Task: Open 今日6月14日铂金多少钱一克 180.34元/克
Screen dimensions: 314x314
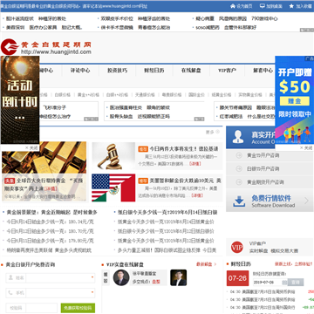Action: click(x=50, y=222)
